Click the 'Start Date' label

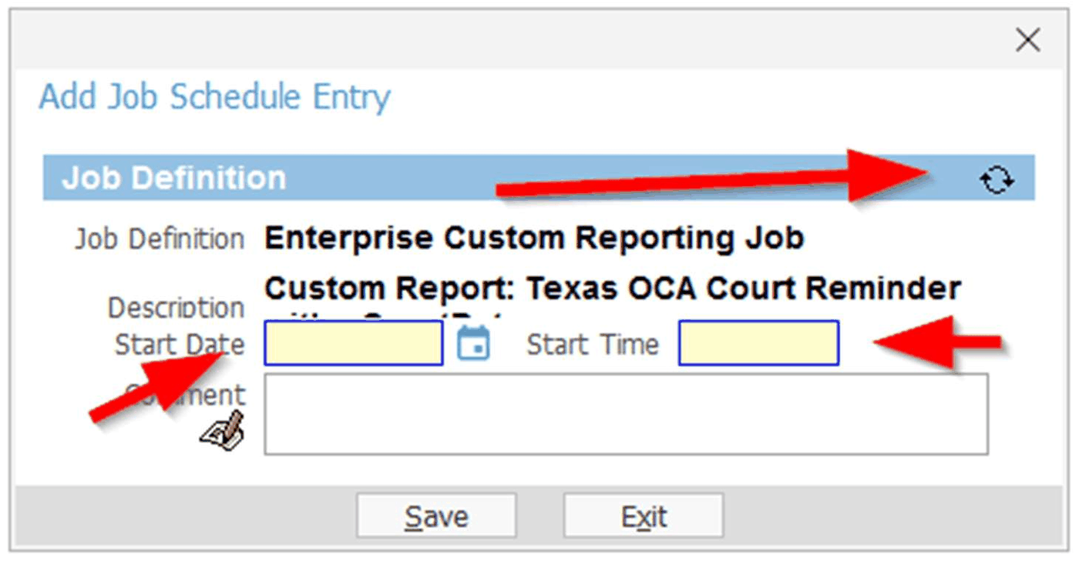point(180,344)
